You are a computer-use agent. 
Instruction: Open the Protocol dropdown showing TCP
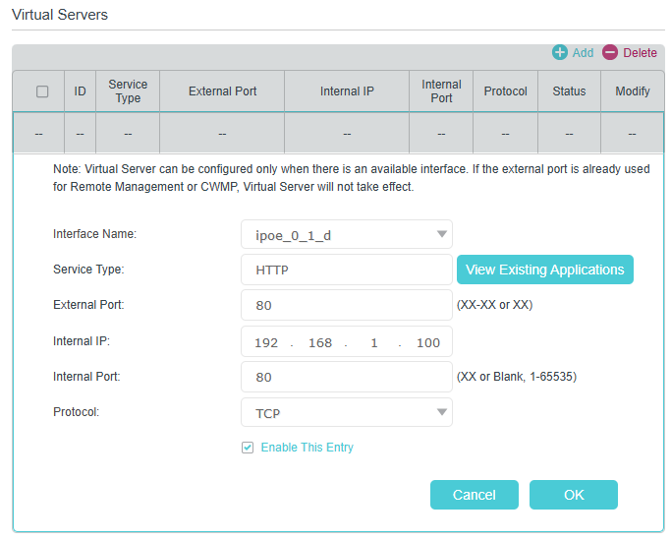point(347,412)
